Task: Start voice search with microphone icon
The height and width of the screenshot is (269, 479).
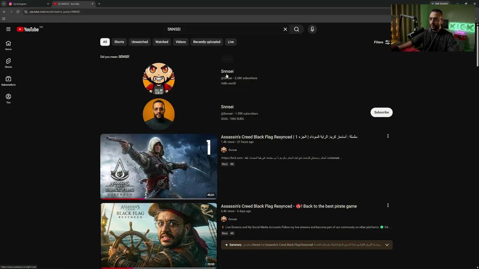Action: tap(312, 29)
